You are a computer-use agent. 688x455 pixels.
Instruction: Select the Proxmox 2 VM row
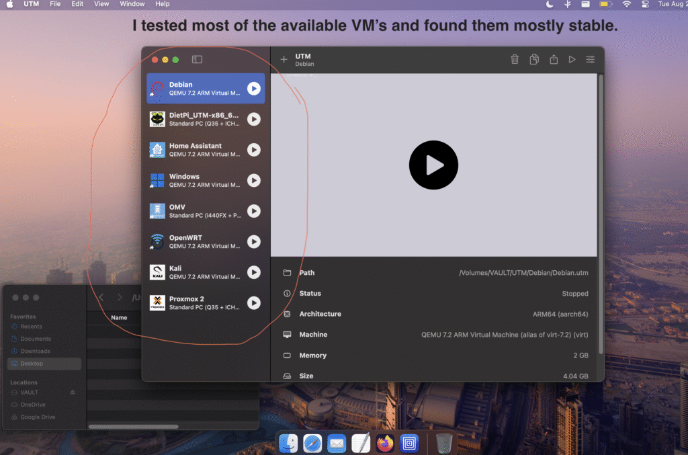tap(206, 302)
